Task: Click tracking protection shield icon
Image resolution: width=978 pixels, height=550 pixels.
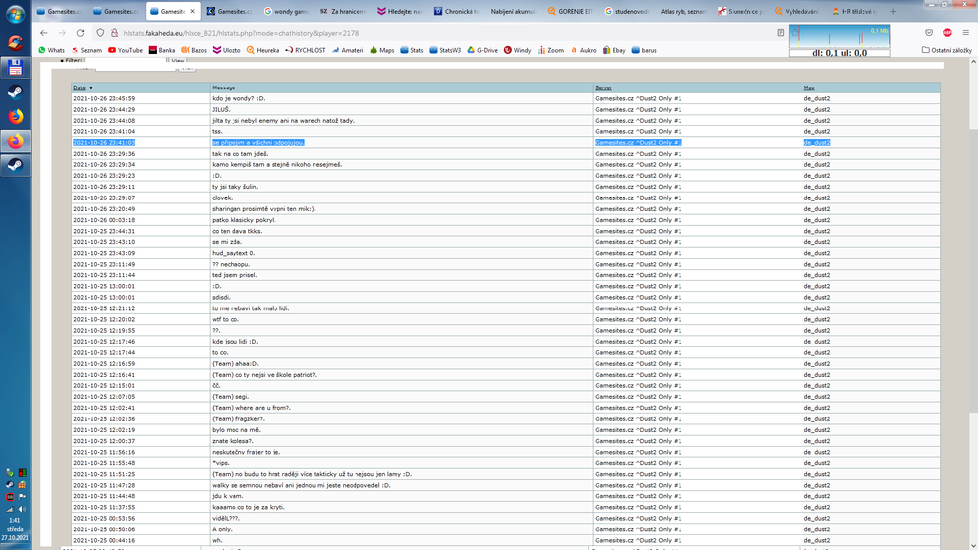Action: point(100,33)
